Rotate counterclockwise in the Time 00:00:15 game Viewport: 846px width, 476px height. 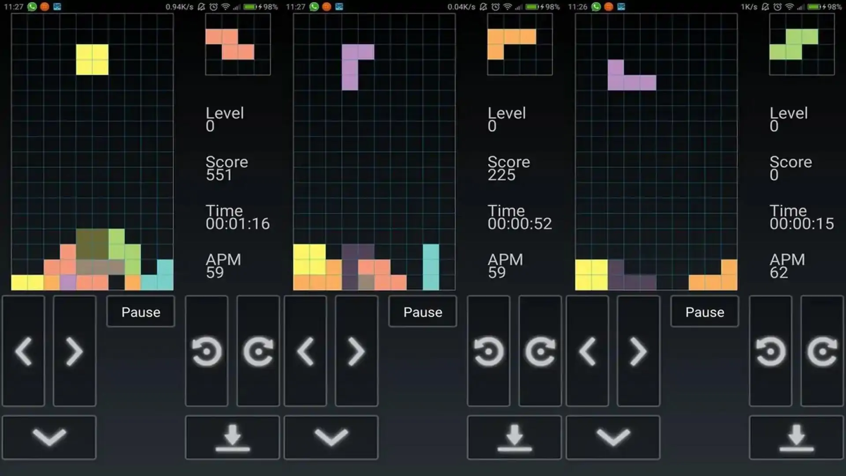[771, 351]
